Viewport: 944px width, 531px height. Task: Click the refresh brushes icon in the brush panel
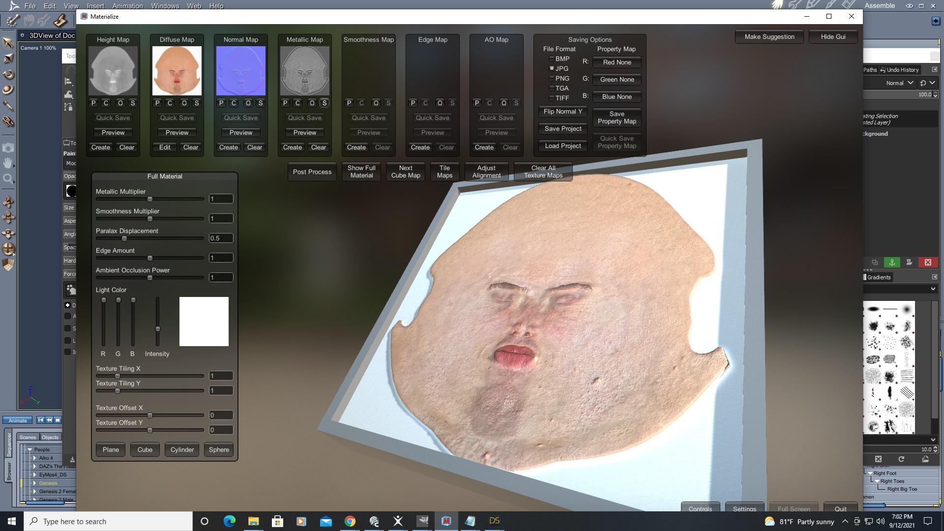click(901, 459)
